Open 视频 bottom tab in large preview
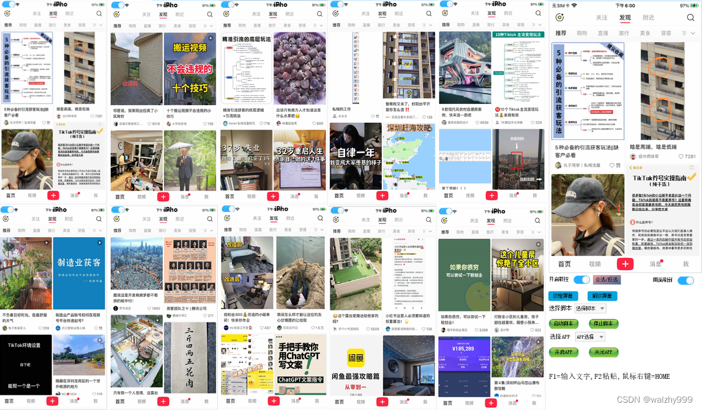 (x=594, y=264)
